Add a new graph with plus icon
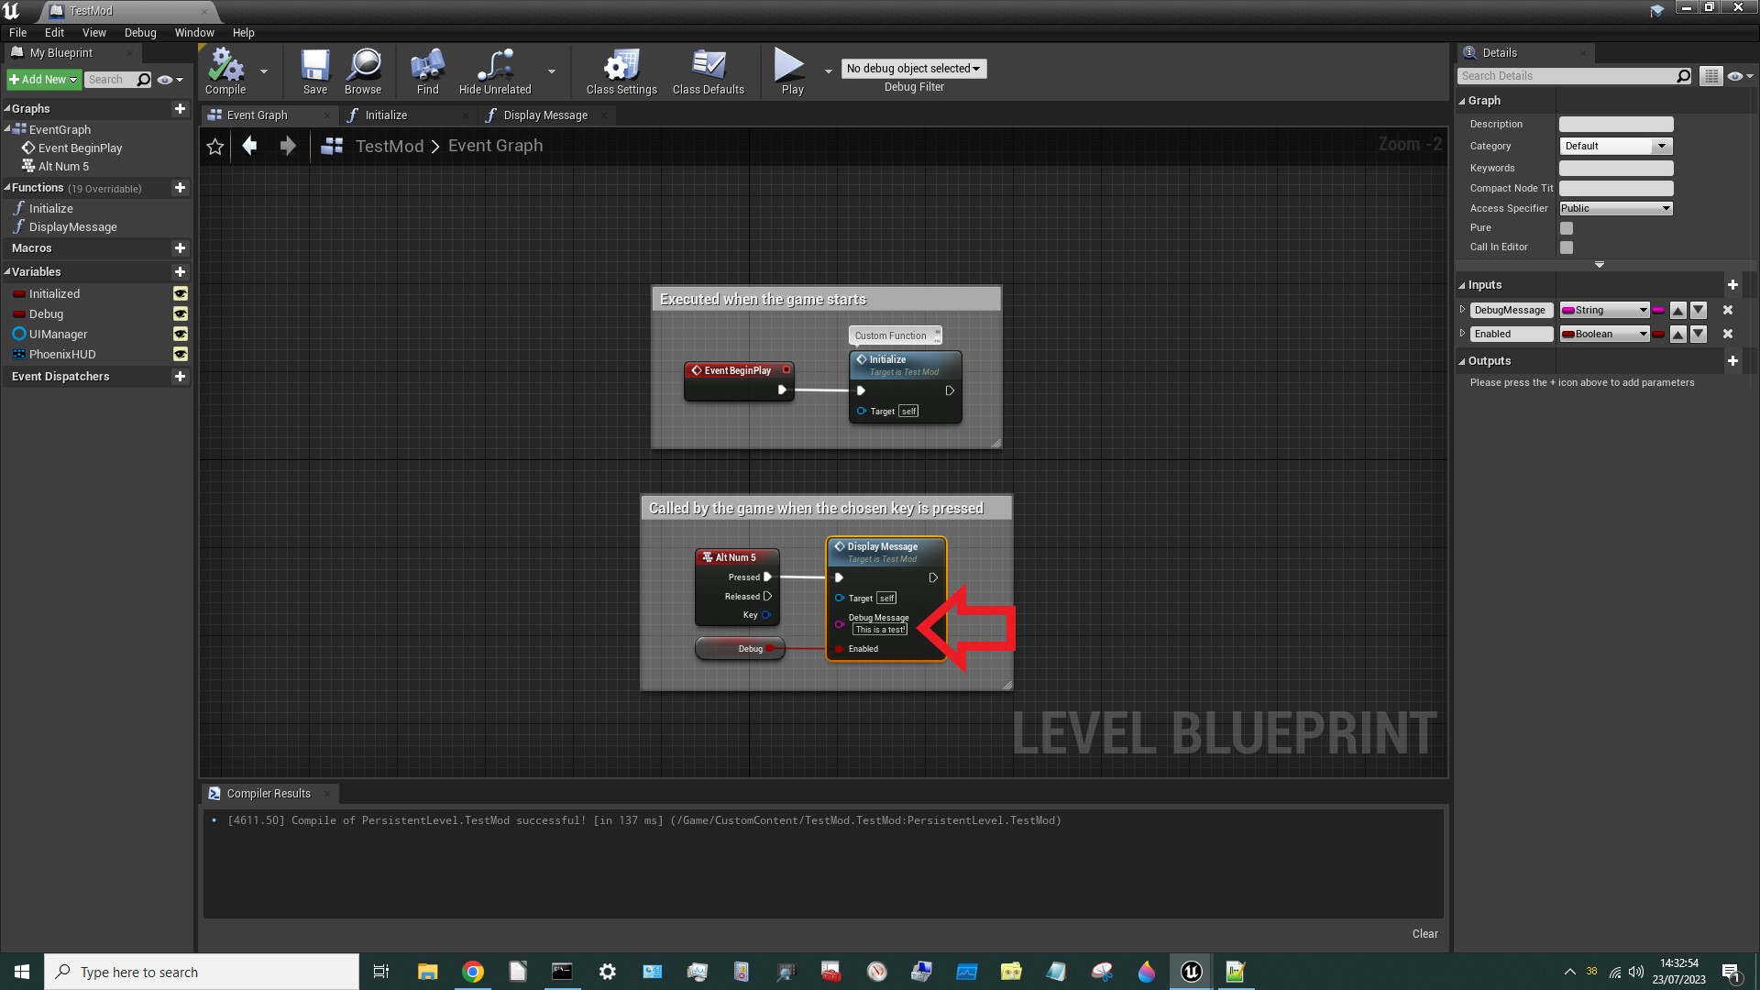The height and width of the screenshot is (990, 1760). [180, 108]
